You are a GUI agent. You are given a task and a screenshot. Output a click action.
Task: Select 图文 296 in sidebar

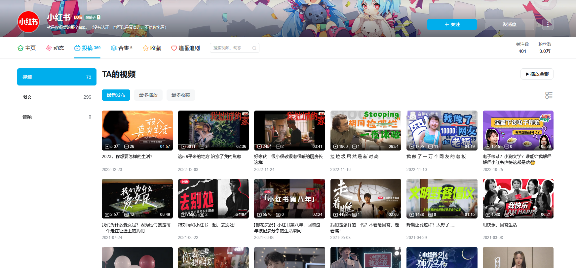57,97
